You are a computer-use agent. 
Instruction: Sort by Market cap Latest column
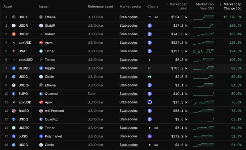(177, 6)
